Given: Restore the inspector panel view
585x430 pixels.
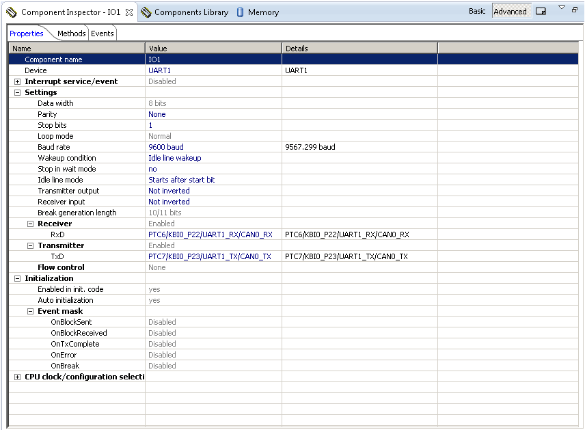Looking at the screenshot, I should (575, 10).
